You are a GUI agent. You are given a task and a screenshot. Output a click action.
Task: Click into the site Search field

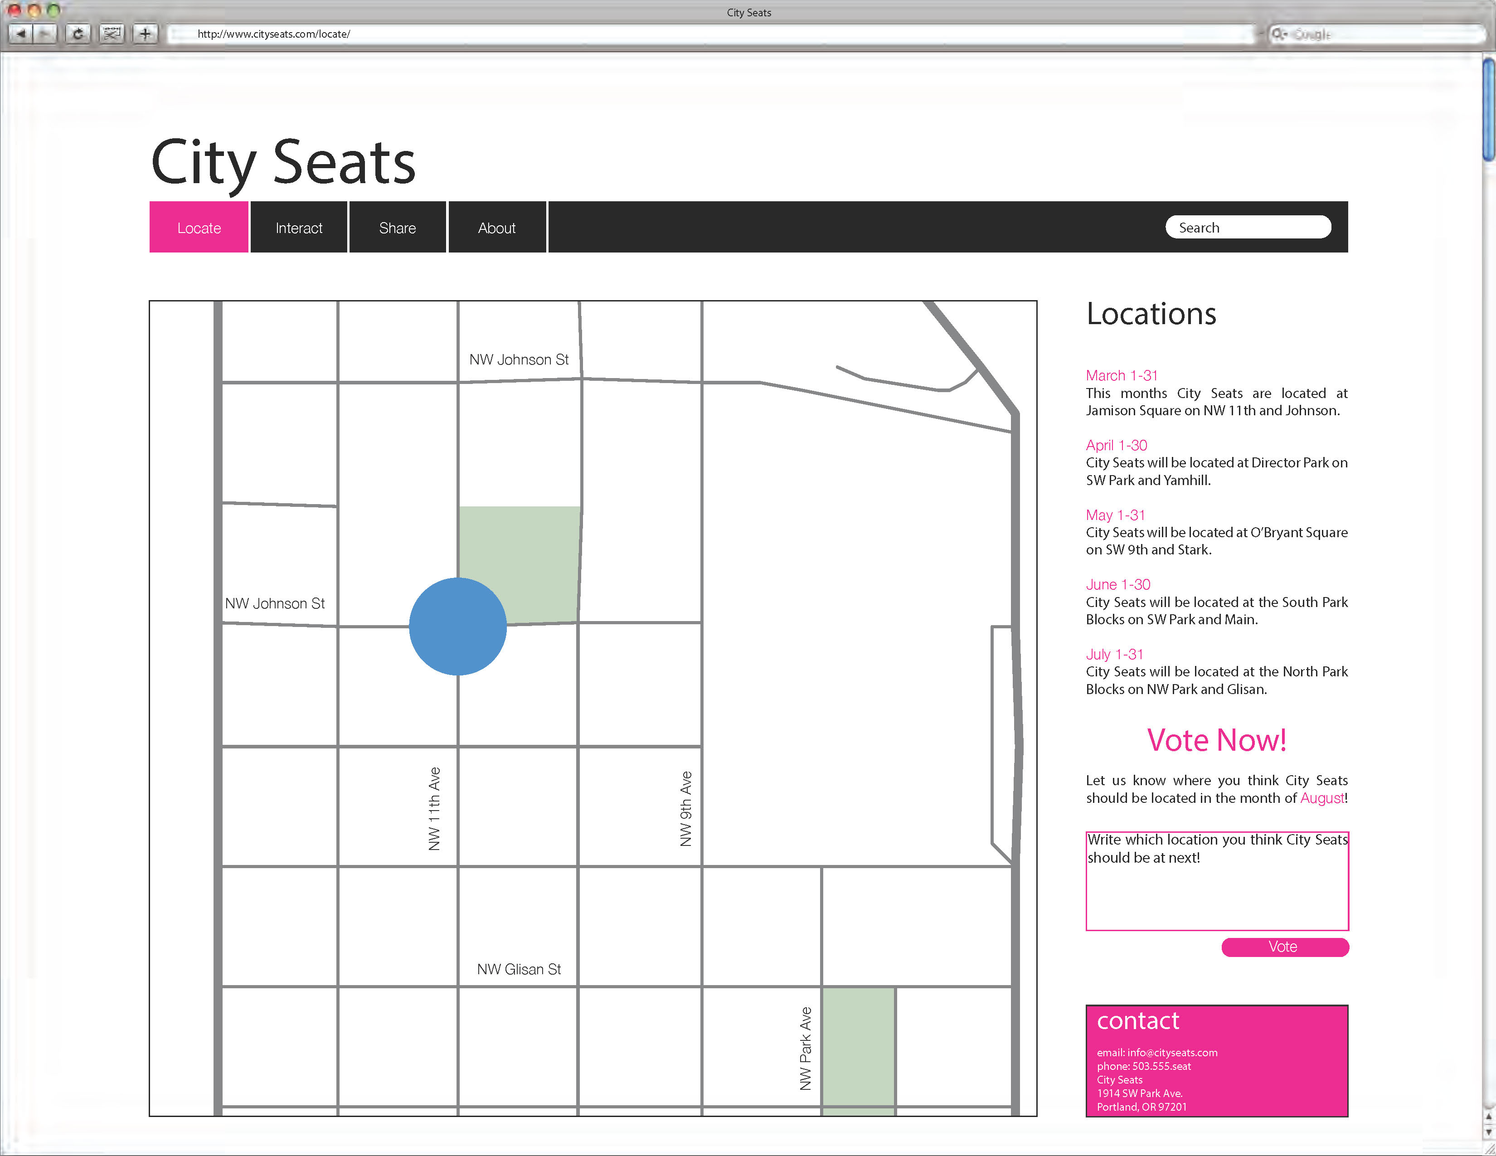tap(1248, 228)
